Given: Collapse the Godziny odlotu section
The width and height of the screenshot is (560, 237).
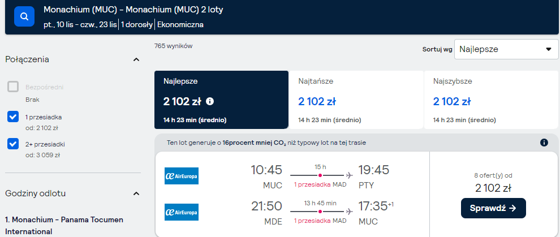Looking at the screenshot, I should pyautogui.click(x=136, y=194).
